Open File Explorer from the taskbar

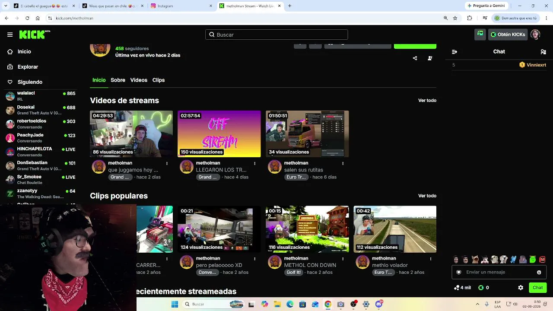point(277,304)
